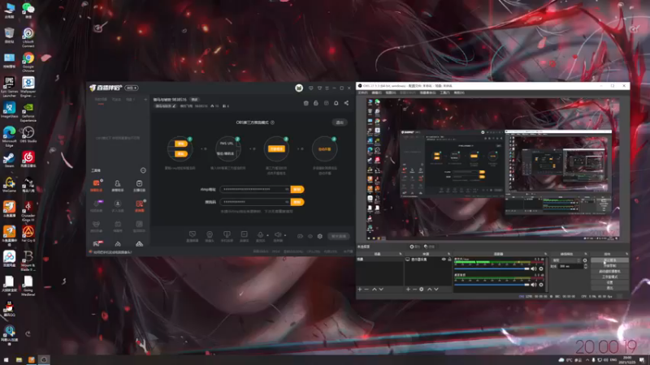Open the bell notifications in streaming companion

point(336,103)
